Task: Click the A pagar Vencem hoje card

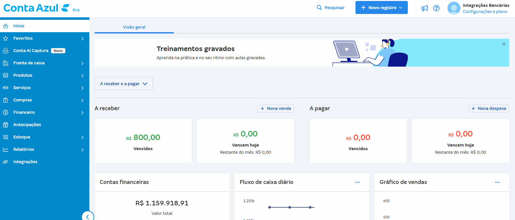Action: click(x=460, y=141)
